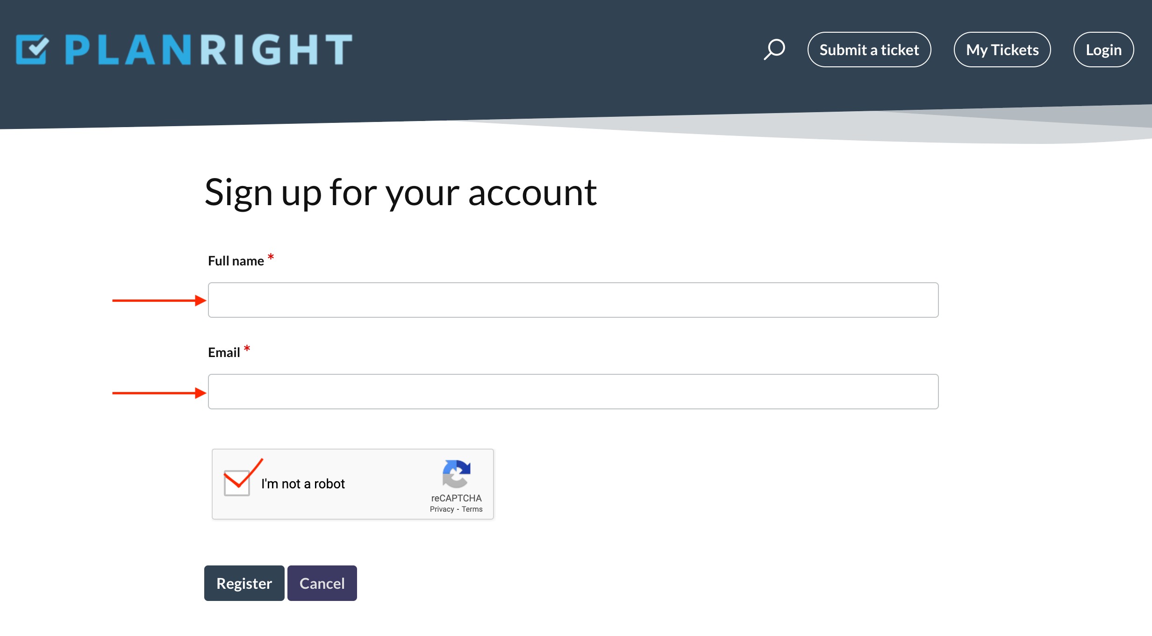Open the Submit a ticket page
Image resolution: width=1152 pixels, height=636 pixels.
click(869, 50)
